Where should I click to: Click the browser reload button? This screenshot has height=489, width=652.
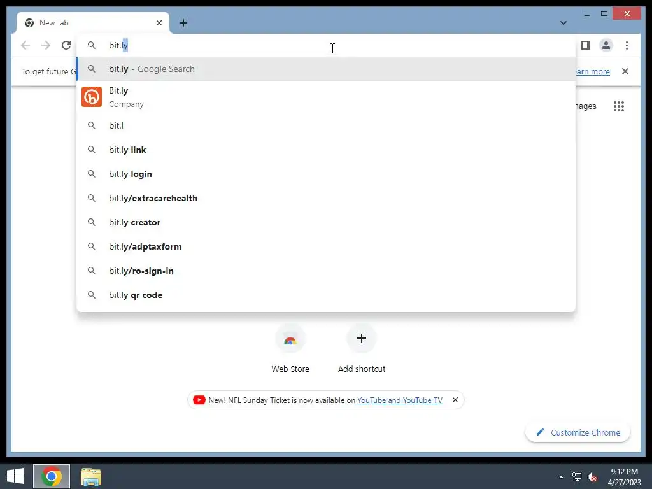(66, 45)
